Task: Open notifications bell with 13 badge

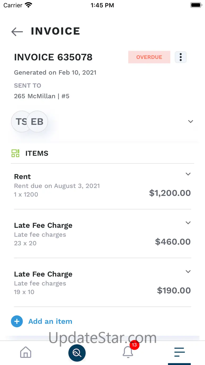Action: point(128,352)
